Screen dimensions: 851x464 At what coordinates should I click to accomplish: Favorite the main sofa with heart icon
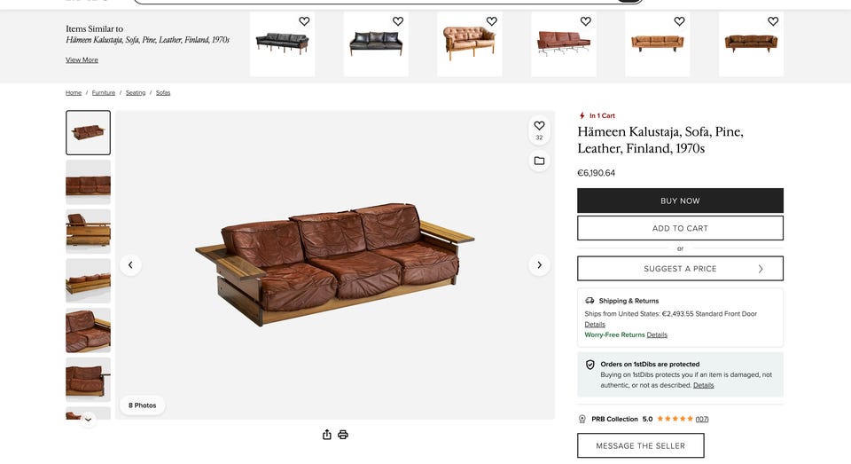pyautogui.click(x=539, y=125)
